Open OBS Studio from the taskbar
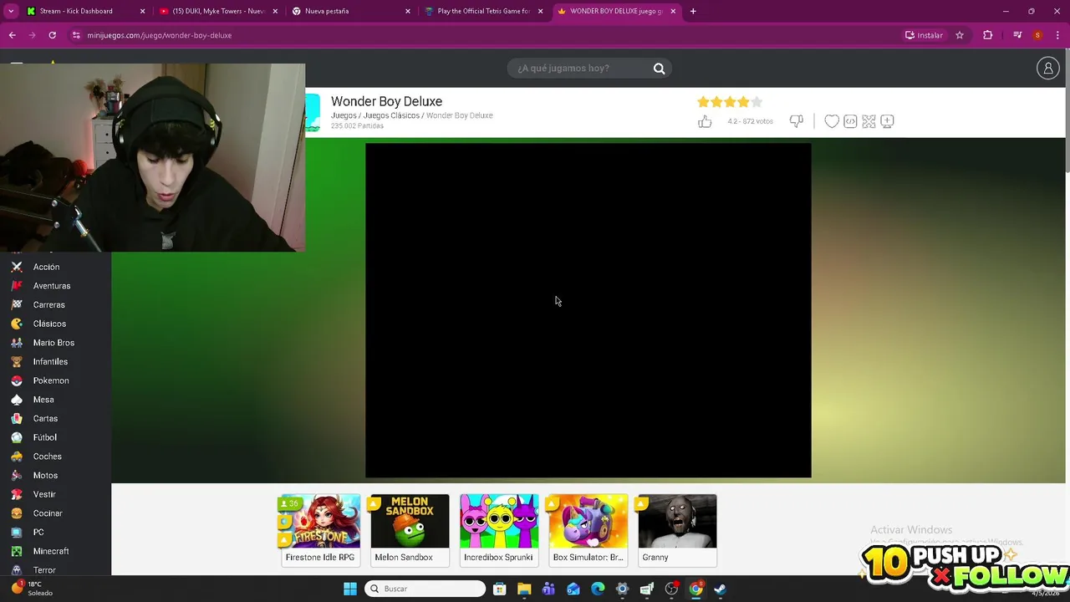 (671, 589)
